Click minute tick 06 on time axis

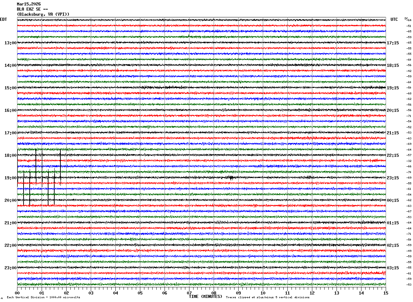pos(165,293)
